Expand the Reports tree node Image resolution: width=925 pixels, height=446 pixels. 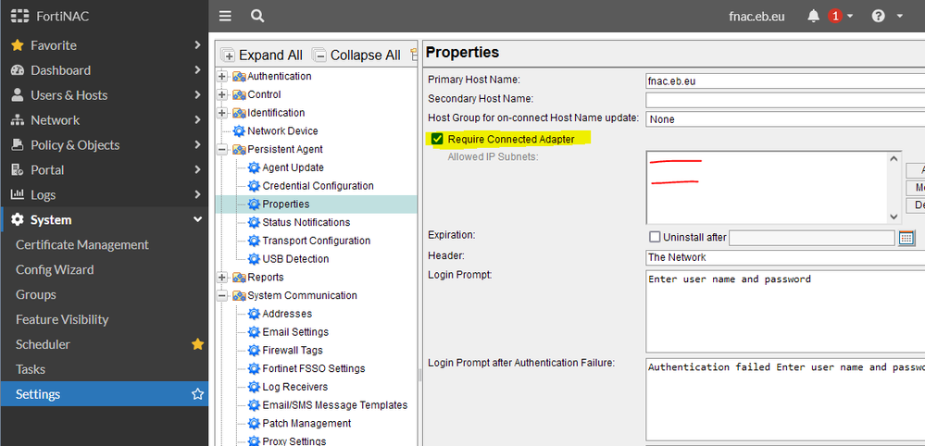coord(222,278)
